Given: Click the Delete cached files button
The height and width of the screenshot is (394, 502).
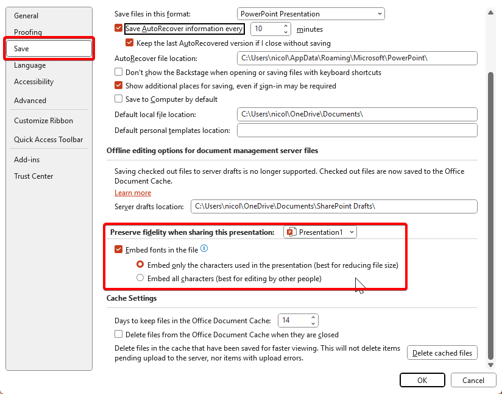Looking at the screenshot, I should [x=442, y=353].
